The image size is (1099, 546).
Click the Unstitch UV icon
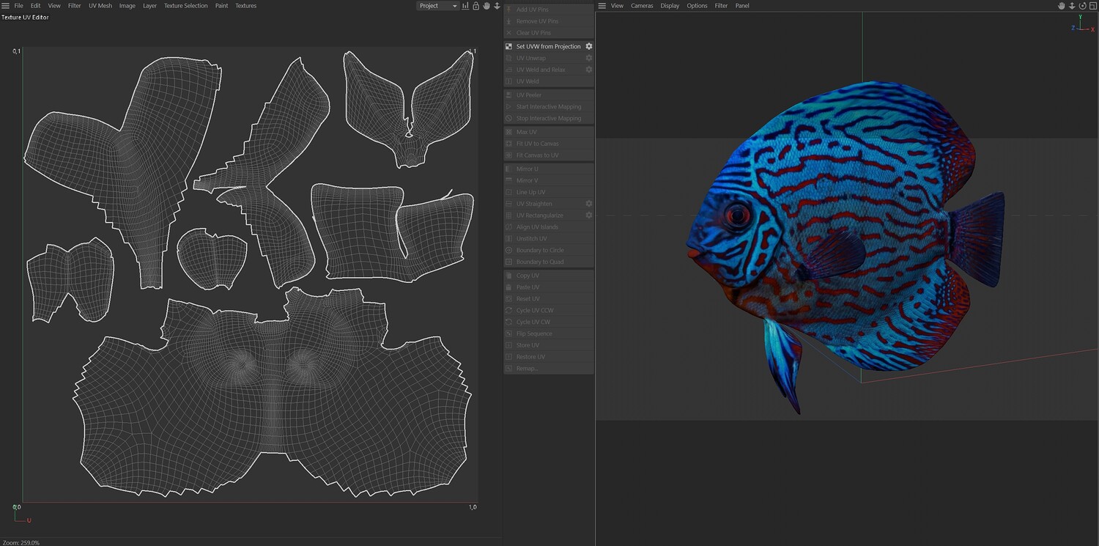pyautogui.click(x=509, y=239)
